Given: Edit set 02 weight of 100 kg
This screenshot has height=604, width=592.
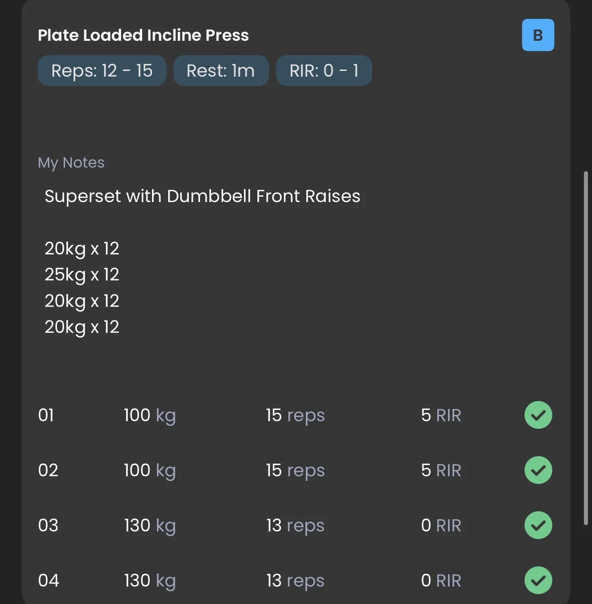Looking at the screenshot, I should coord(150,470).
